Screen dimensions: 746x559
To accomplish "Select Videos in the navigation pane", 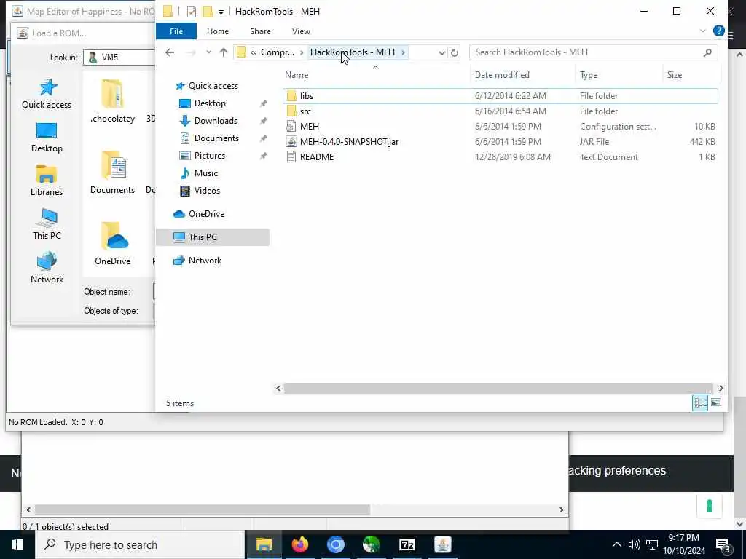I will click(x=207, y=191).
